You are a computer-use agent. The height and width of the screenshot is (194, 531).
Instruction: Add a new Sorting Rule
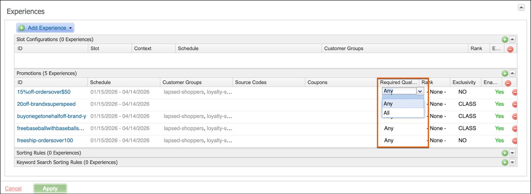[x=505, y=153]
